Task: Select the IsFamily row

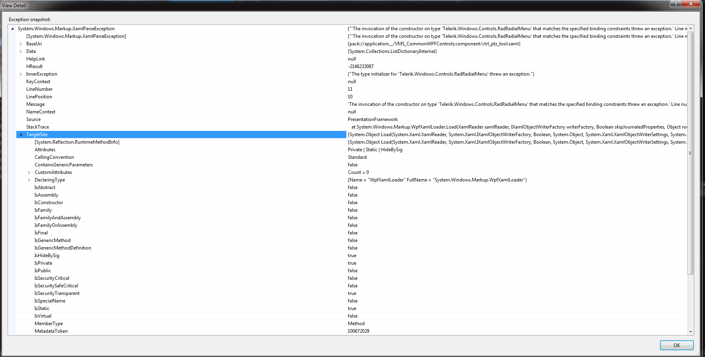Action: pyautogui.click(x=352, y=210)
